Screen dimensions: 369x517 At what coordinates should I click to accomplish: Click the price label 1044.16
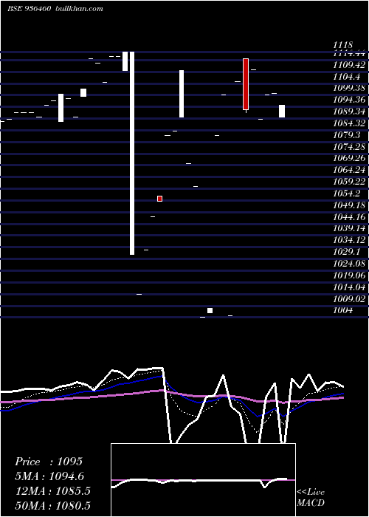click(349, 217)
